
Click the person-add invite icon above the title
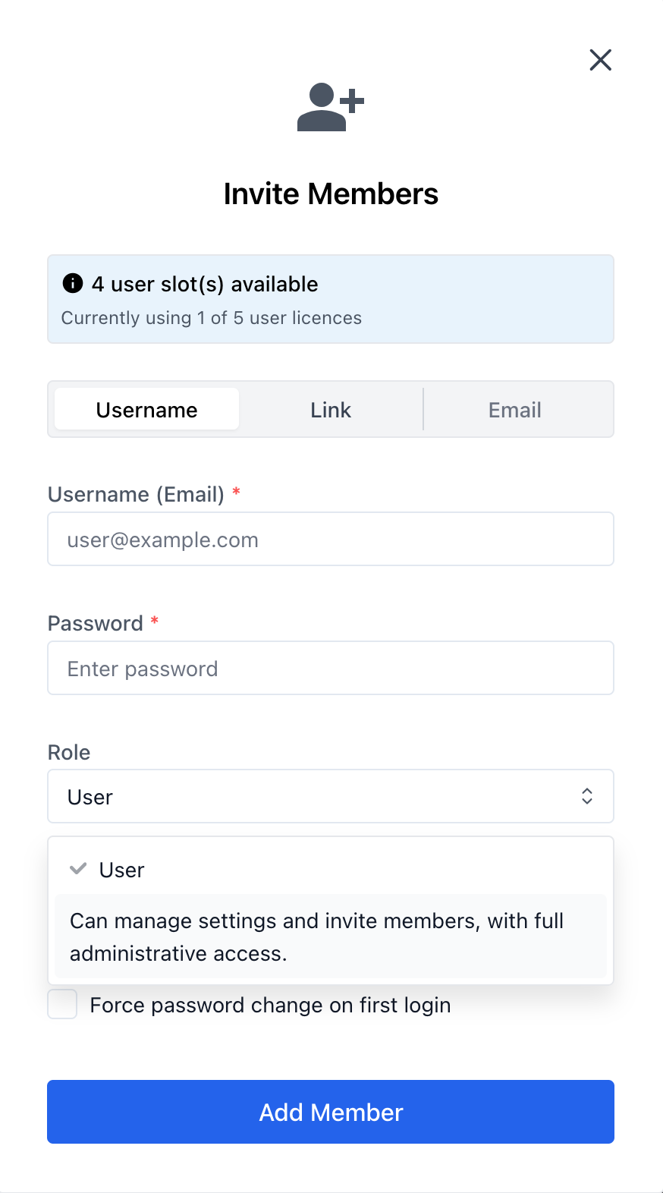(x=330, y=106)
